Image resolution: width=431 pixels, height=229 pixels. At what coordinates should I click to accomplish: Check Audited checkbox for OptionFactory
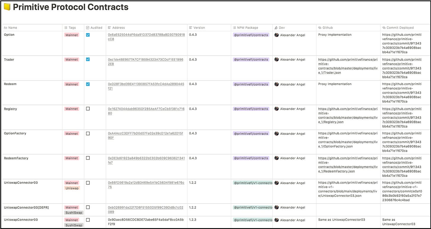(x=88, y=133)
